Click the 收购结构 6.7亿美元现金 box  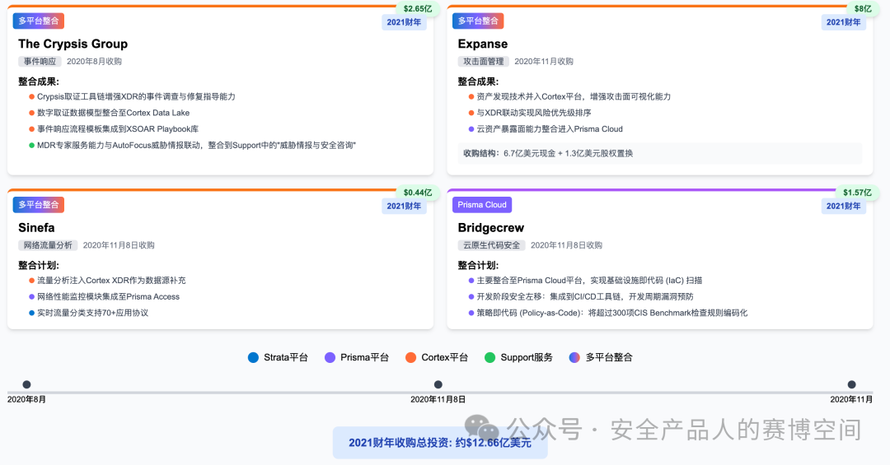point(659,153)
